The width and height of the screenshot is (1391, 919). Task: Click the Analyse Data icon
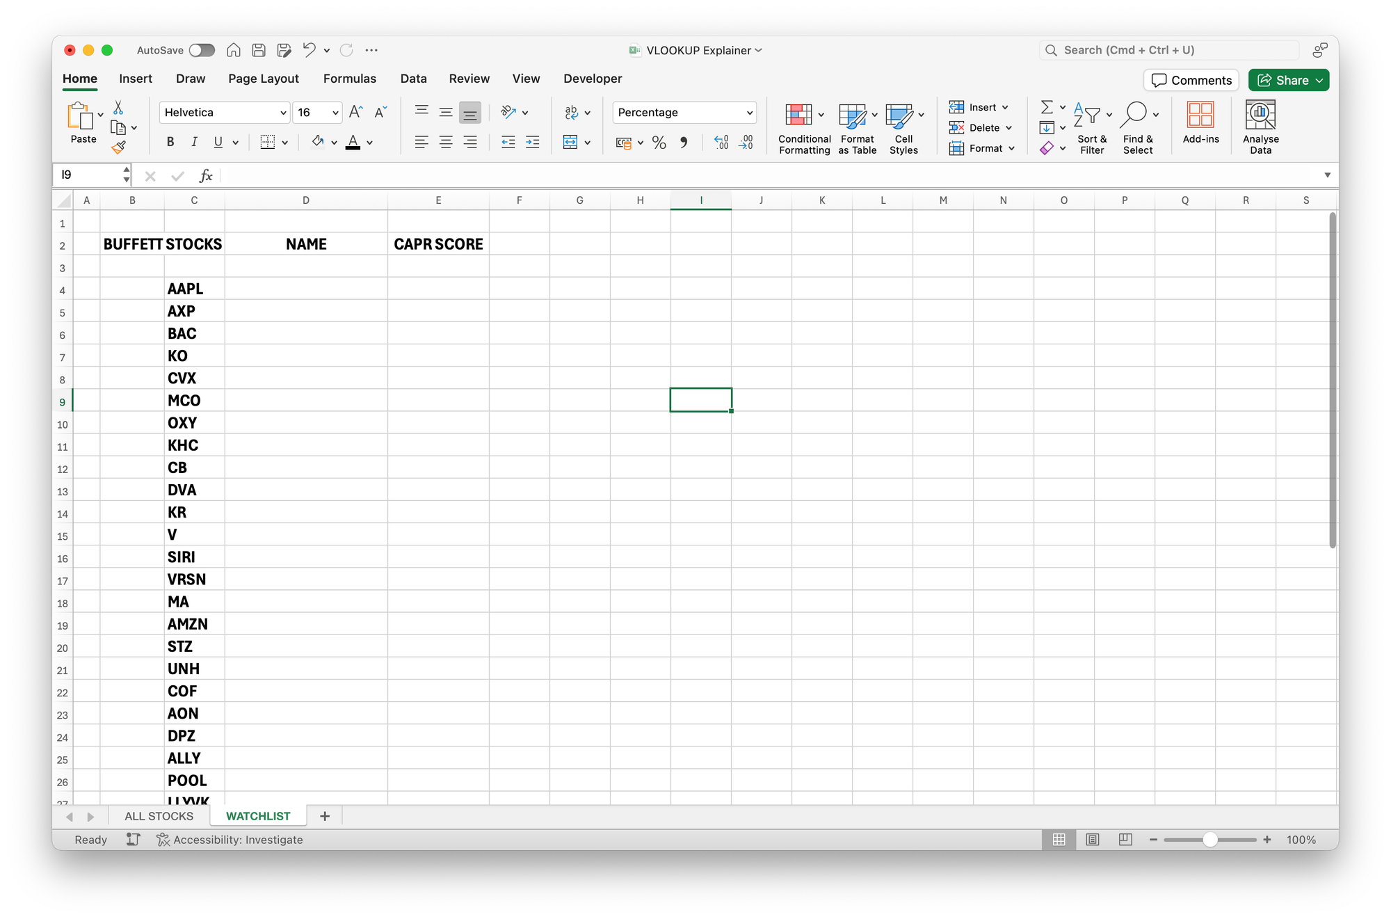(1260, 115)
